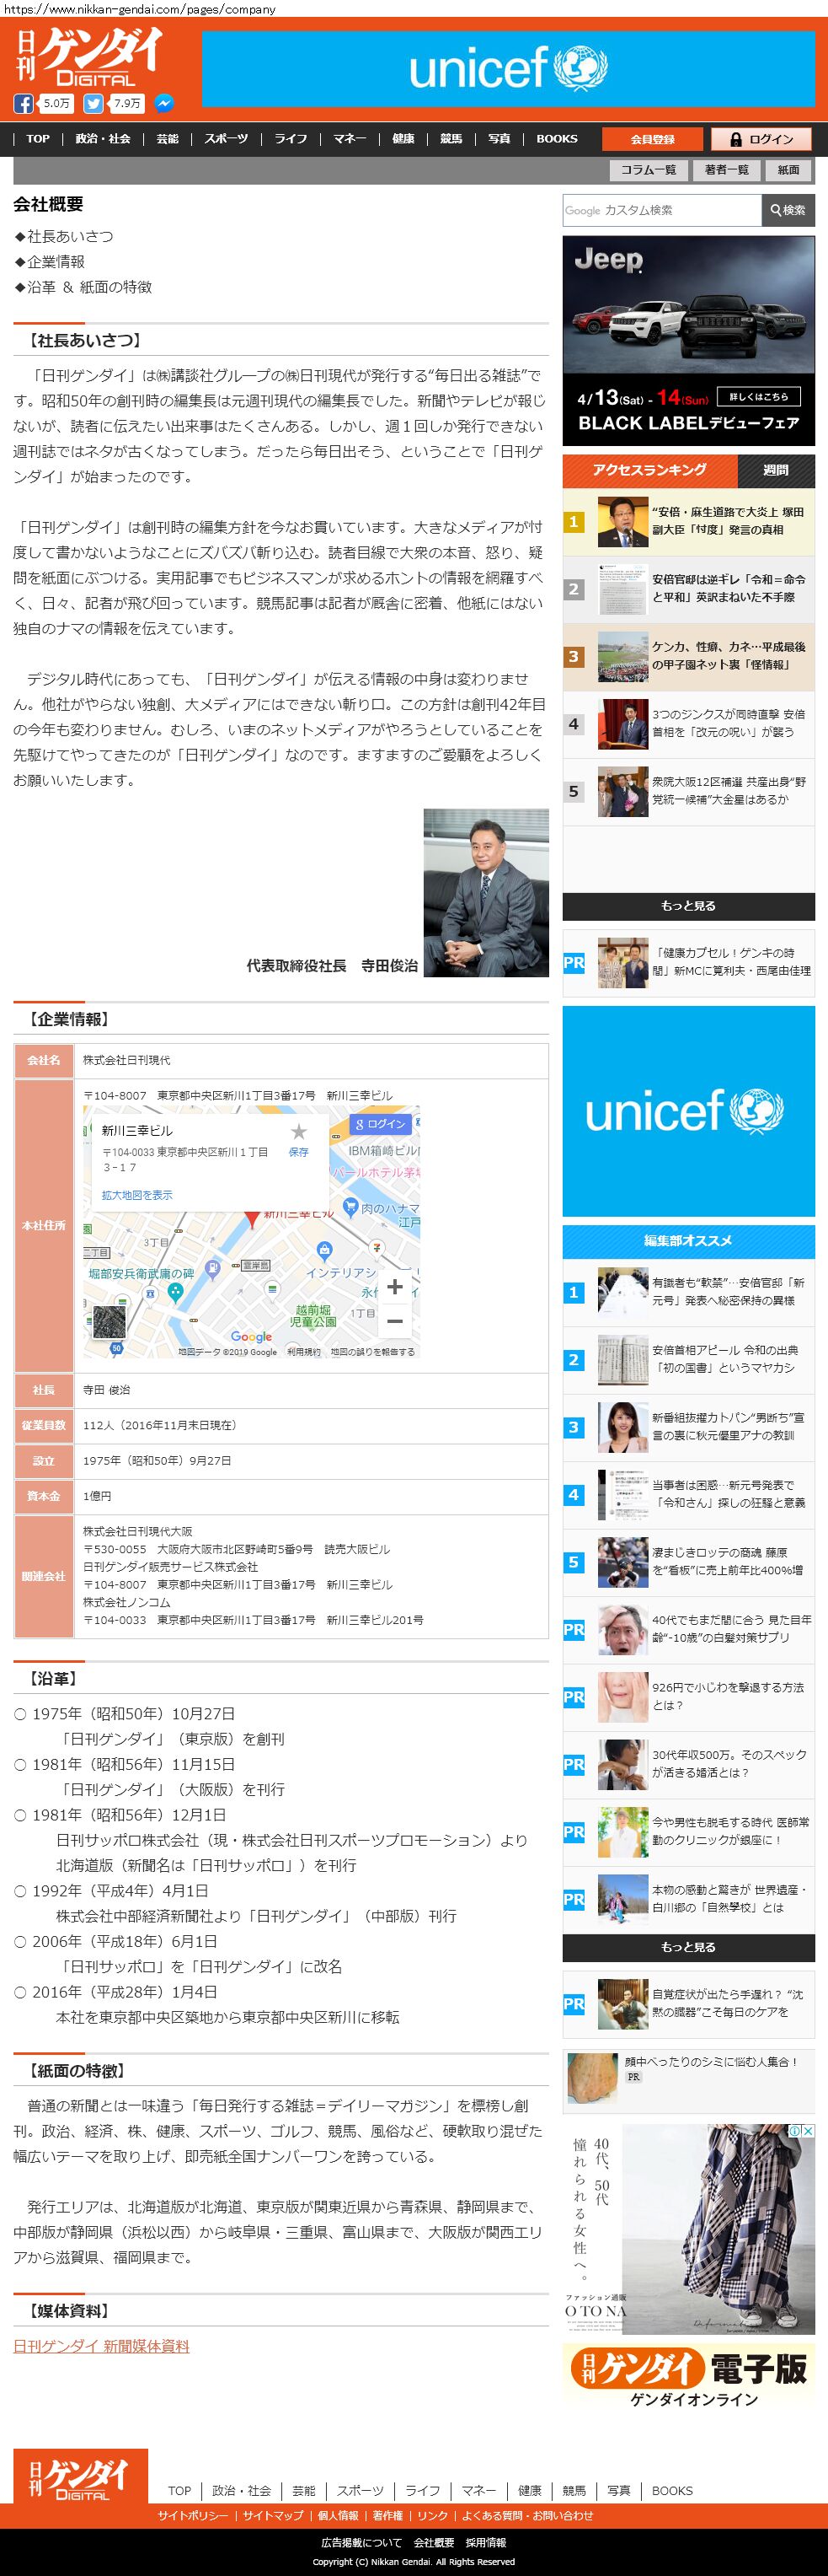Click the コラム一覧 button
The height and width of the screenshot is (2576, 828).
(x=649, y=170)
